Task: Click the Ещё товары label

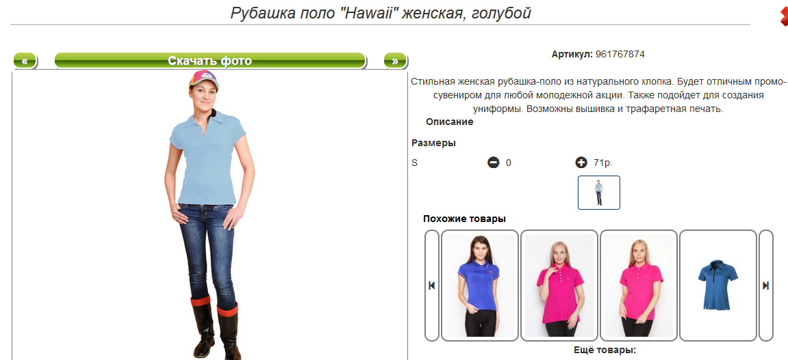Action: [605, 350]
